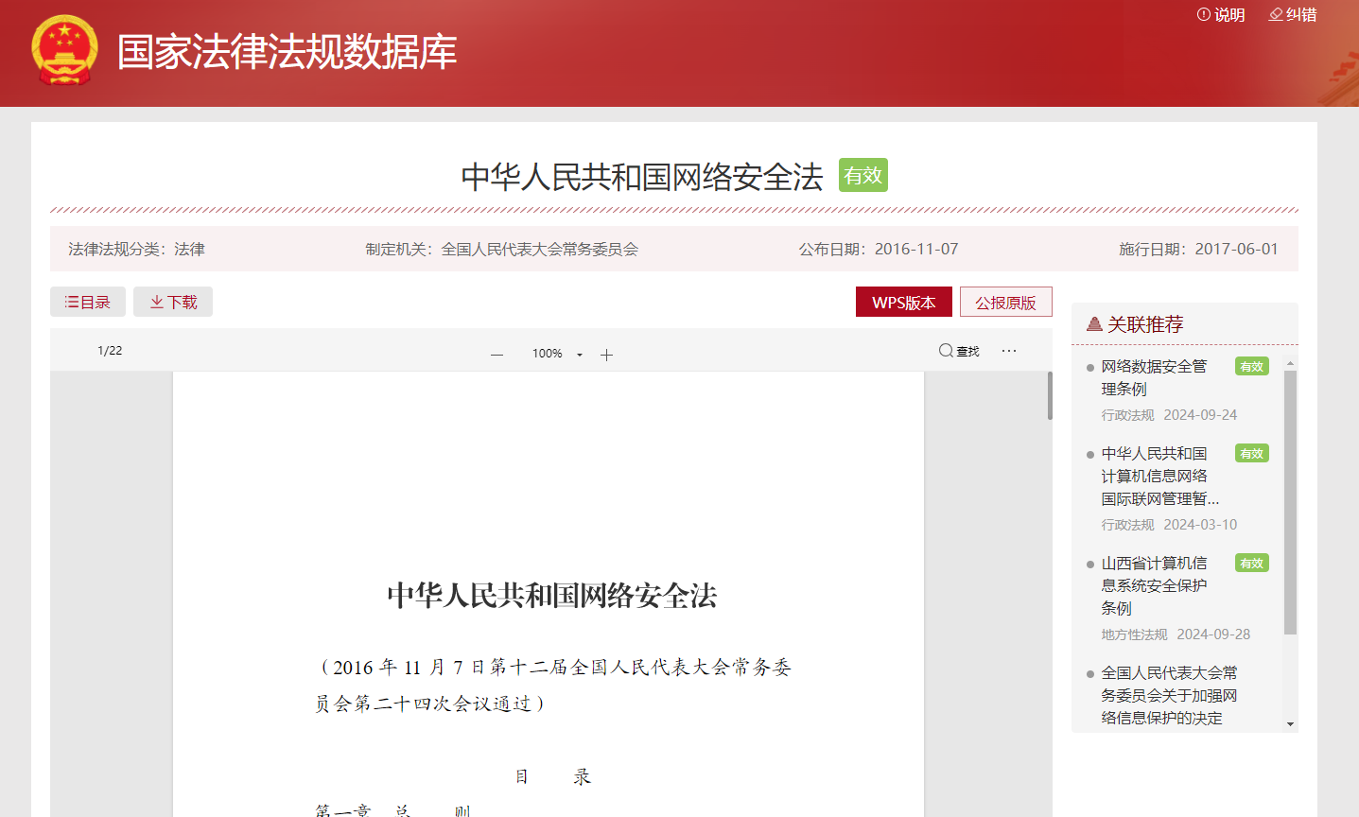Open 全国人民代表大会常务委员会关于加强网络信息保护的决定 link
Image resolution: width=1359 pixels, height=817 pixels.
click(1168, 695)
